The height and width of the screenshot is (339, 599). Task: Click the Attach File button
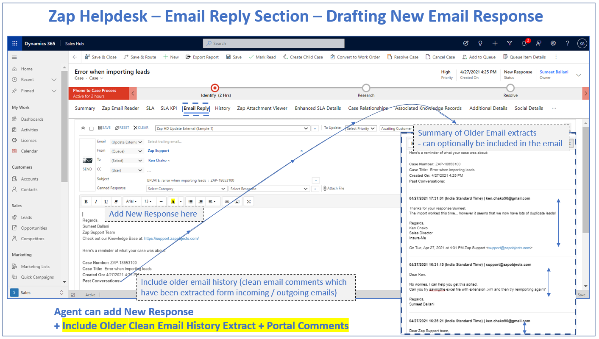tap(334, 188)
